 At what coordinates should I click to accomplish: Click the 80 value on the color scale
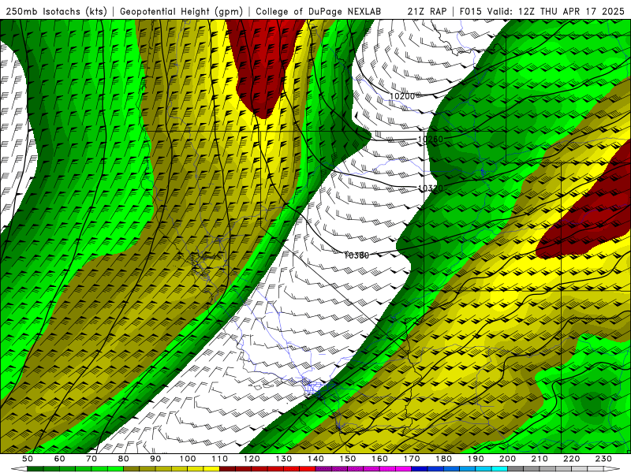124,459
